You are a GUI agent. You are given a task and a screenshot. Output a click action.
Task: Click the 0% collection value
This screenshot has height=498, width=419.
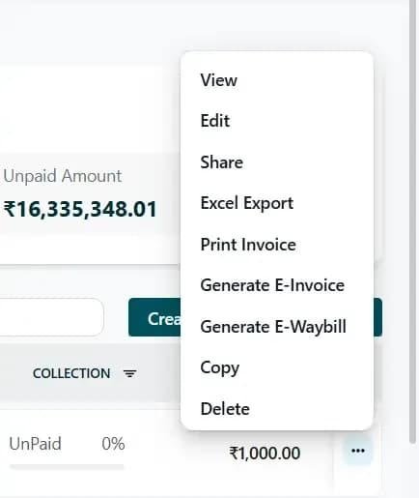pos(113,444)
